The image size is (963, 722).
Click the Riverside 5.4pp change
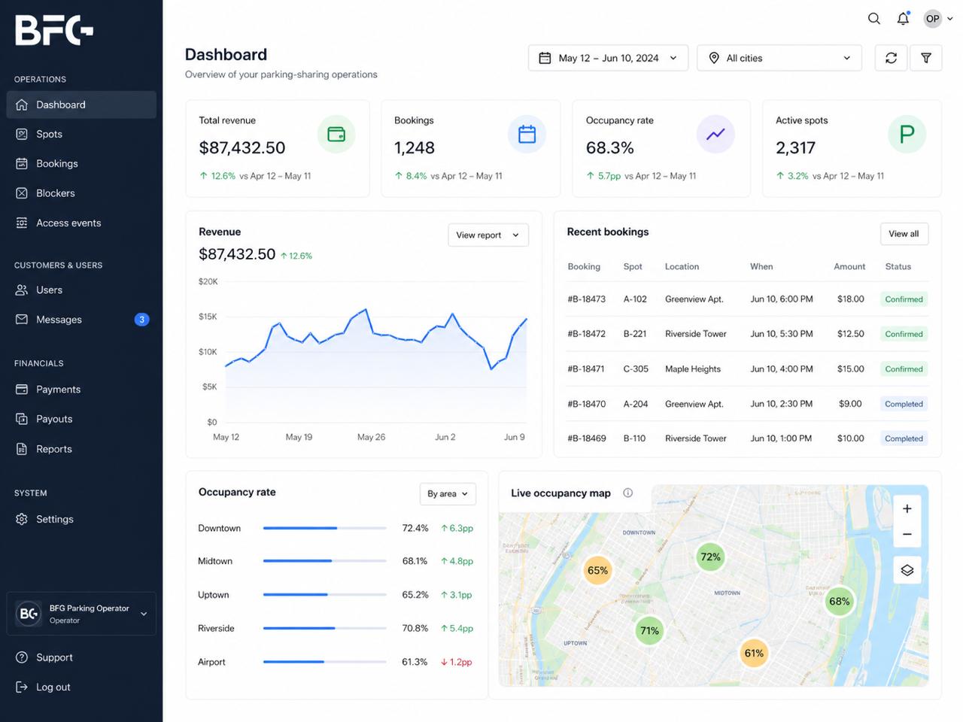point(457,629)
